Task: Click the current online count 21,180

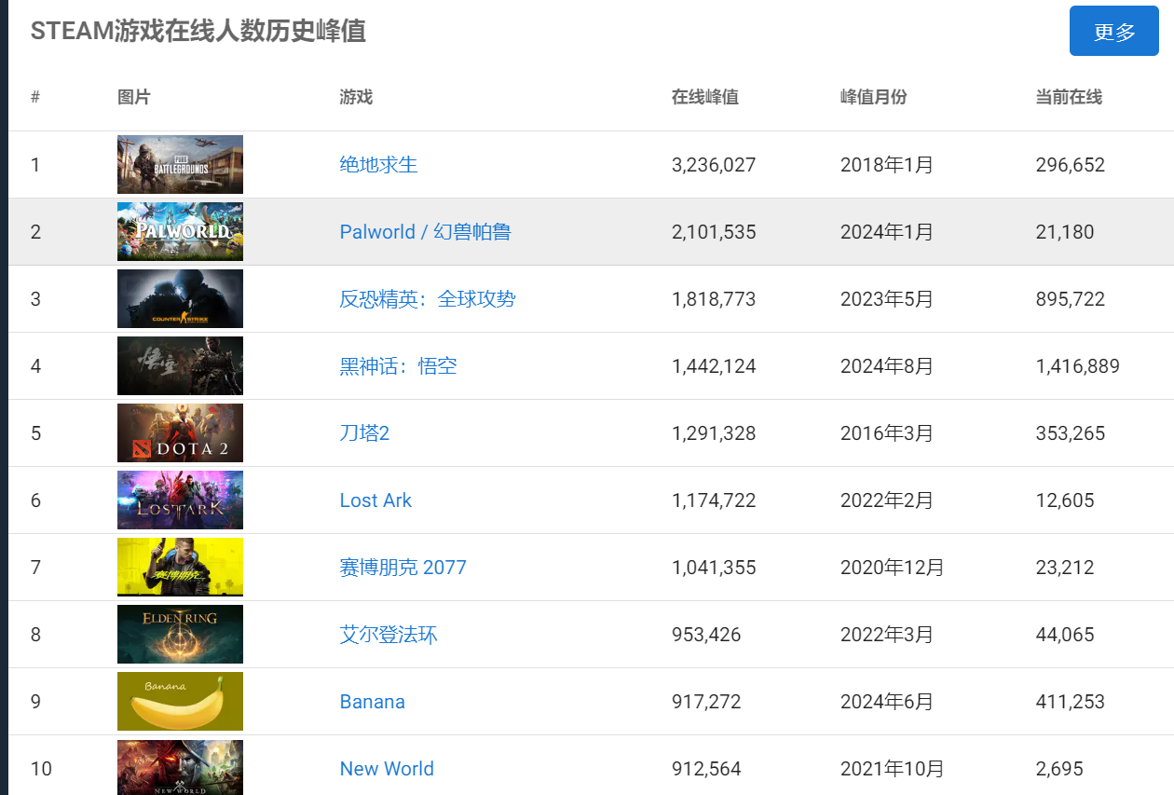Action: pyautogui.click(x=1065, y=232)
